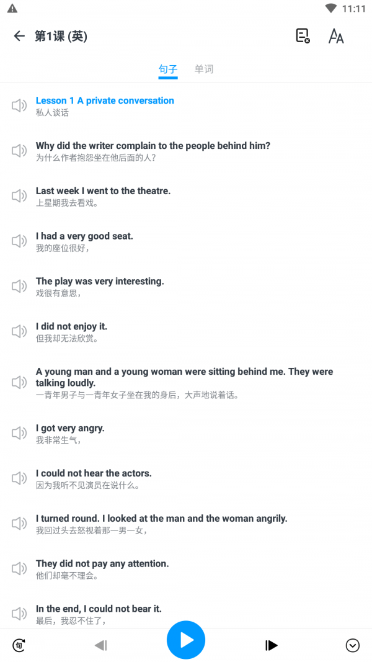This screenshot has width=372, height=662.
Task: Skip to the next sentence
Action: pyautogui.click(x=272, y=645)
